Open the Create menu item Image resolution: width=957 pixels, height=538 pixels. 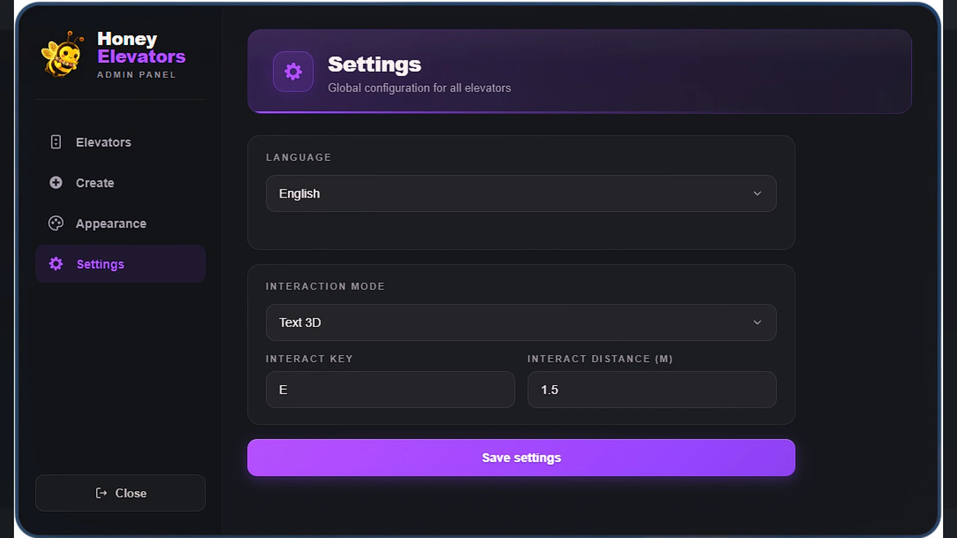[x=120, y=183]
